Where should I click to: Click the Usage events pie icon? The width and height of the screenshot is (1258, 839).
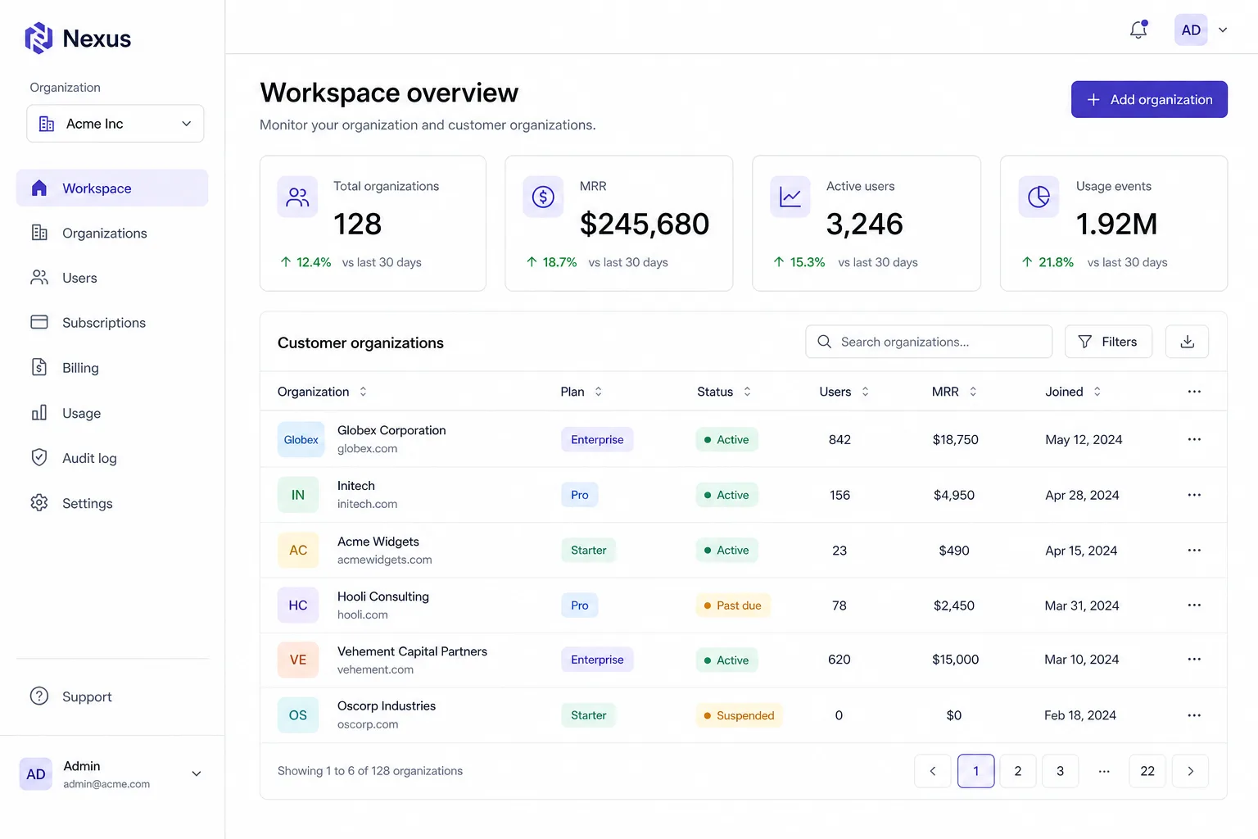click(1039, 197)
